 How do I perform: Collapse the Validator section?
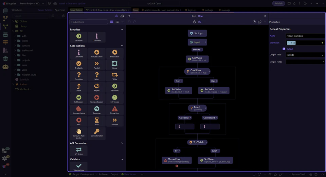click(x=122, y=159)
